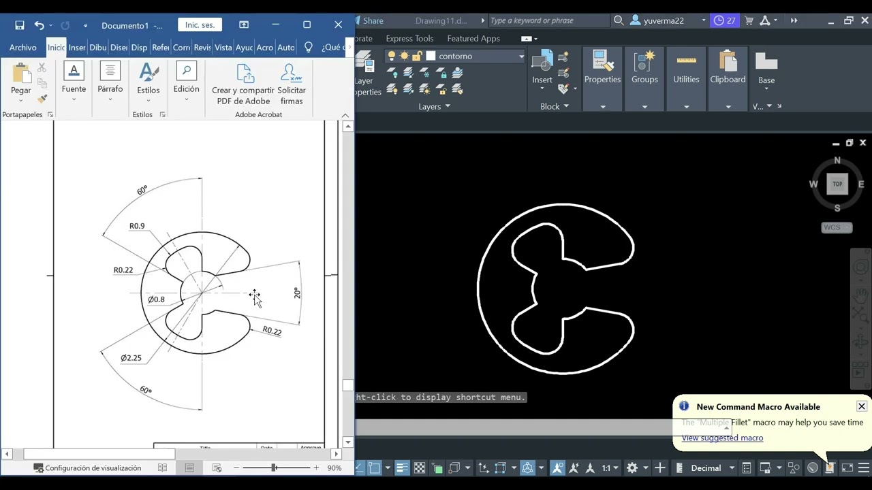
Task: Click contorno layer white color swatch
Action: [431, 56]
